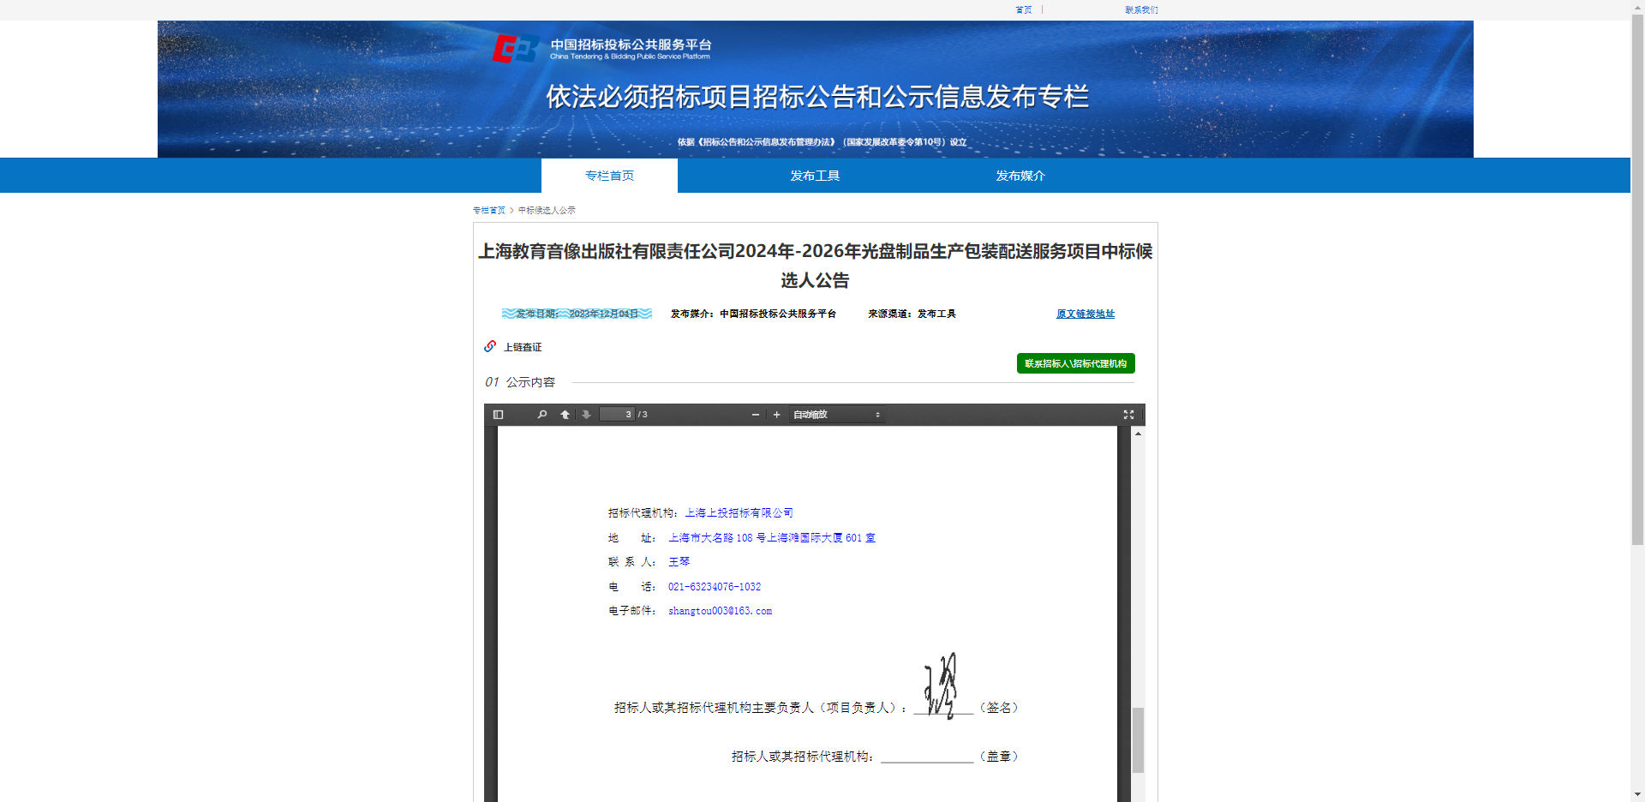Click the PDF scrollbar up arrow

click(1138, 434)
